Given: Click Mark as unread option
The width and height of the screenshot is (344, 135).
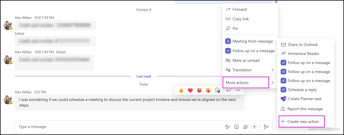Looking at the screenshot, I should 246,60.
